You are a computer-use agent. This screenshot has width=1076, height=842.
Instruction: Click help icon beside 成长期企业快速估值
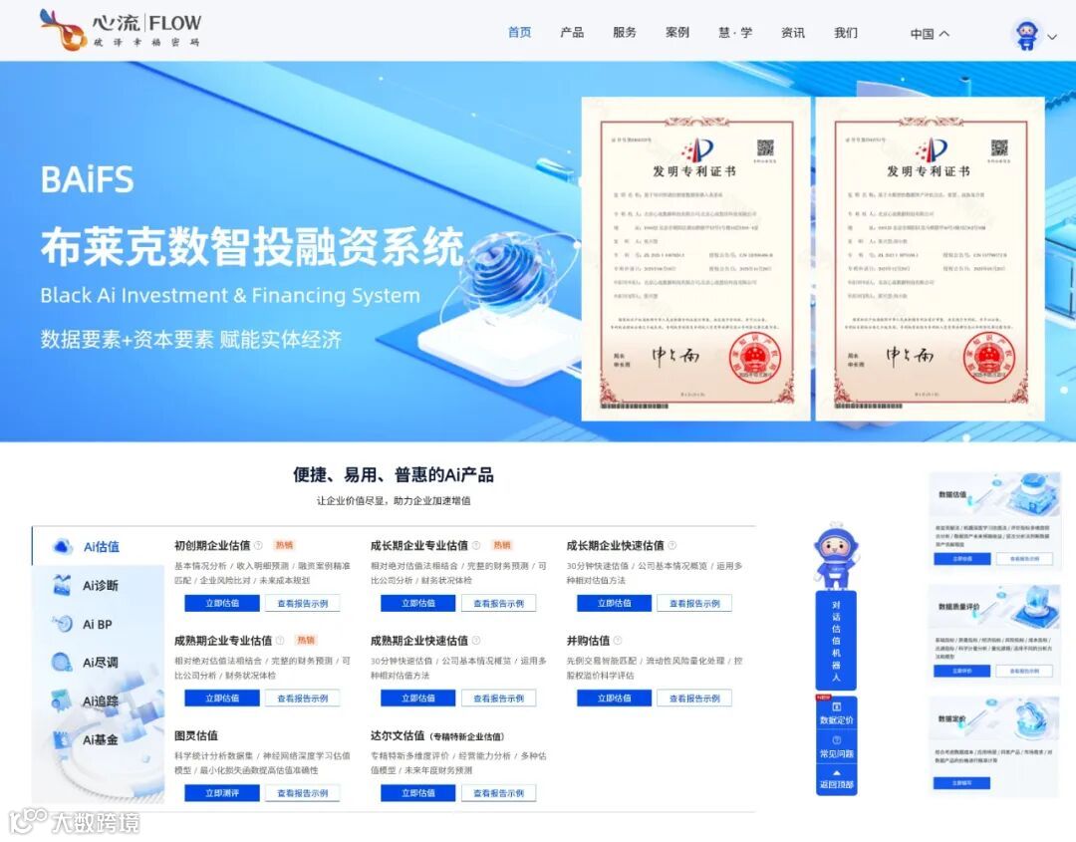(x=672, y=545)
